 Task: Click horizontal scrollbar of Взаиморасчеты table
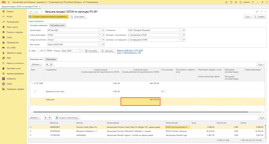(x=140, y=112)
